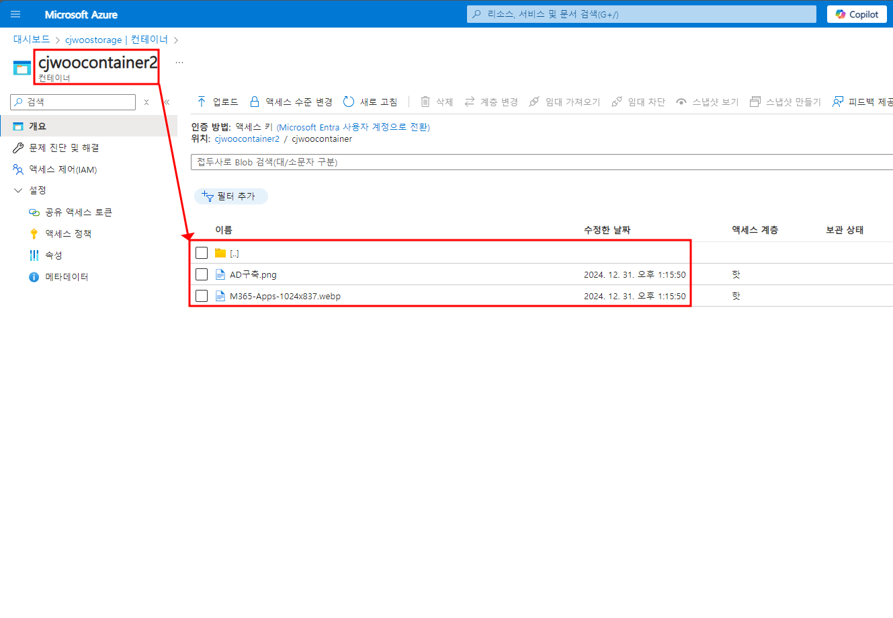Open the cjwoostorage | 컨테이너 breadcrumb
Viewport: 893px width, 618px height.
click(x=116, y=40)
